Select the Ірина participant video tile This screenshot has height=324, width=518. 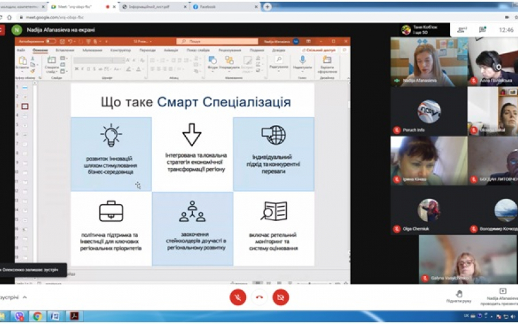429,161
